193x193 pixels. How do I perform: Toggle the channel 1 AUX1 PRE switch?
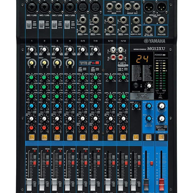point(35,112)
